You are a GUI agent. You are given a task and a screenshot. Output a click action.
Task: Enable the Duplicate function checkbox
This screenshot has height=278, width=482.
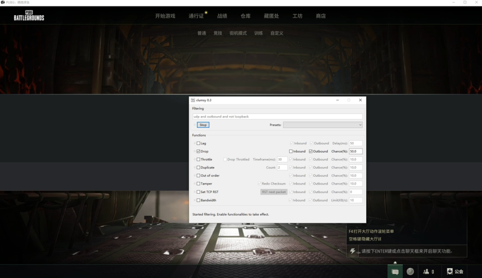pos(198,167)
